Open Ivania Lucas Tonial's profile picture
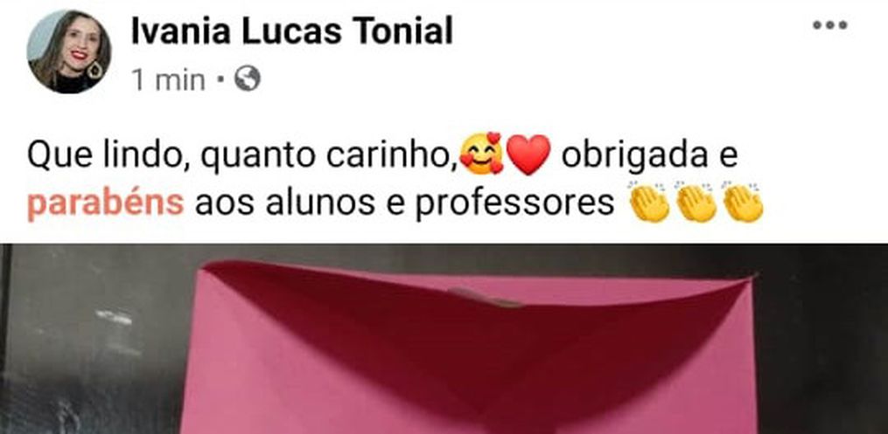Image resolution: width=888 pixels, height=434 pixels. (69, 51)
